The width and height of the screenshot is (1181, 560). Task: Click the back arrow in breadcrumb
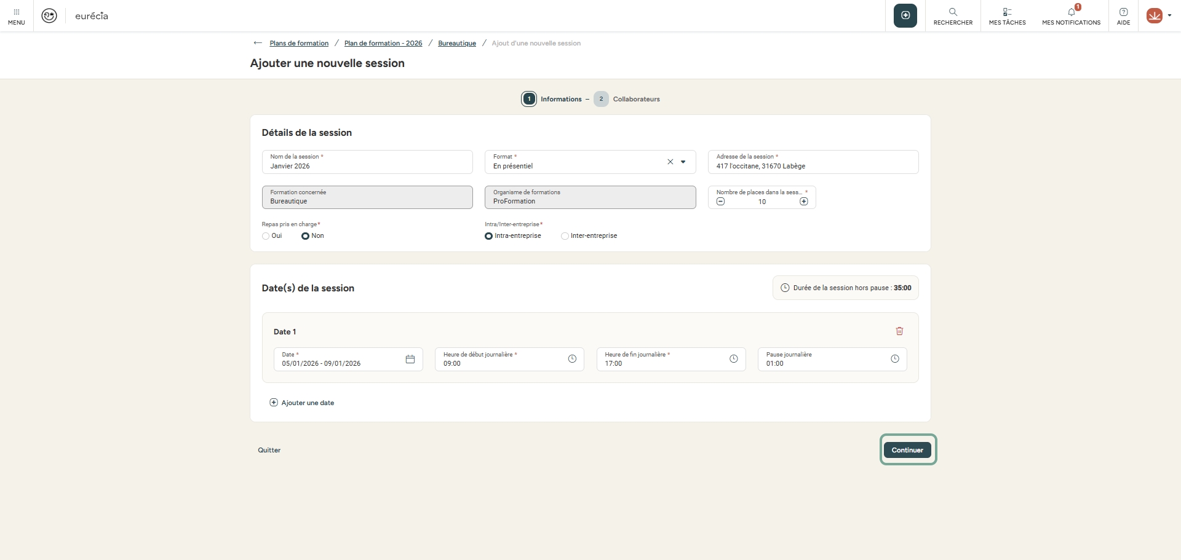tap(258, 43)
